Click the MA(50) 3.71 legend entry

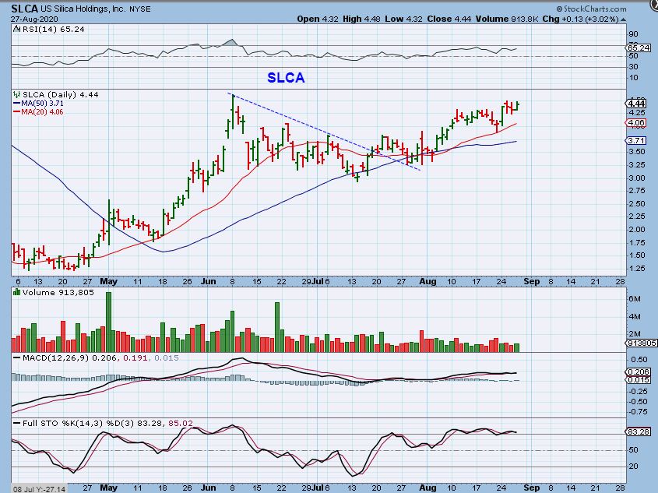pyautogui.click(x=42, y=104)
